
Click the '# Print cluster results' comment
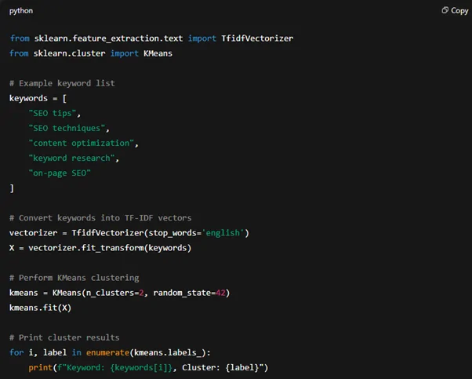(64, 337)
